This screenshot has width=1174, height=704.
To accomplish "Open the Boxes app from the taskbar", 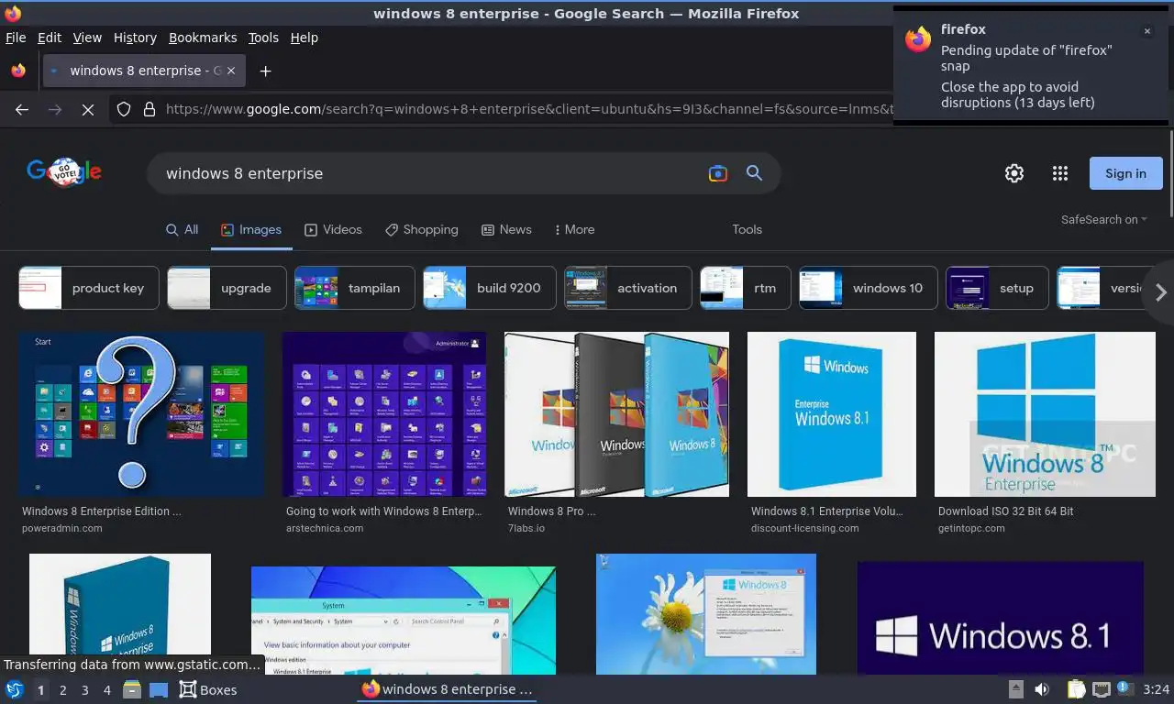I will tap(207, 689).
